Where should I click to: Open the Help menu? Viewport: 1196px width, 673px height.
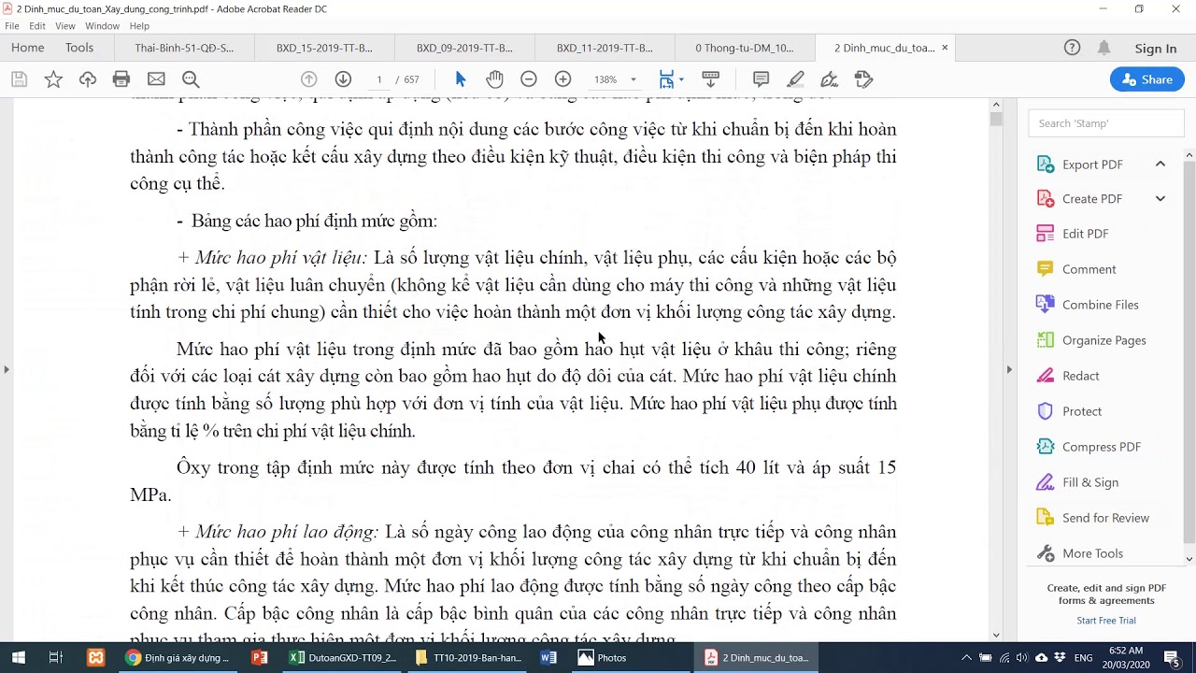pyautogui.click(x=139, y=26)
